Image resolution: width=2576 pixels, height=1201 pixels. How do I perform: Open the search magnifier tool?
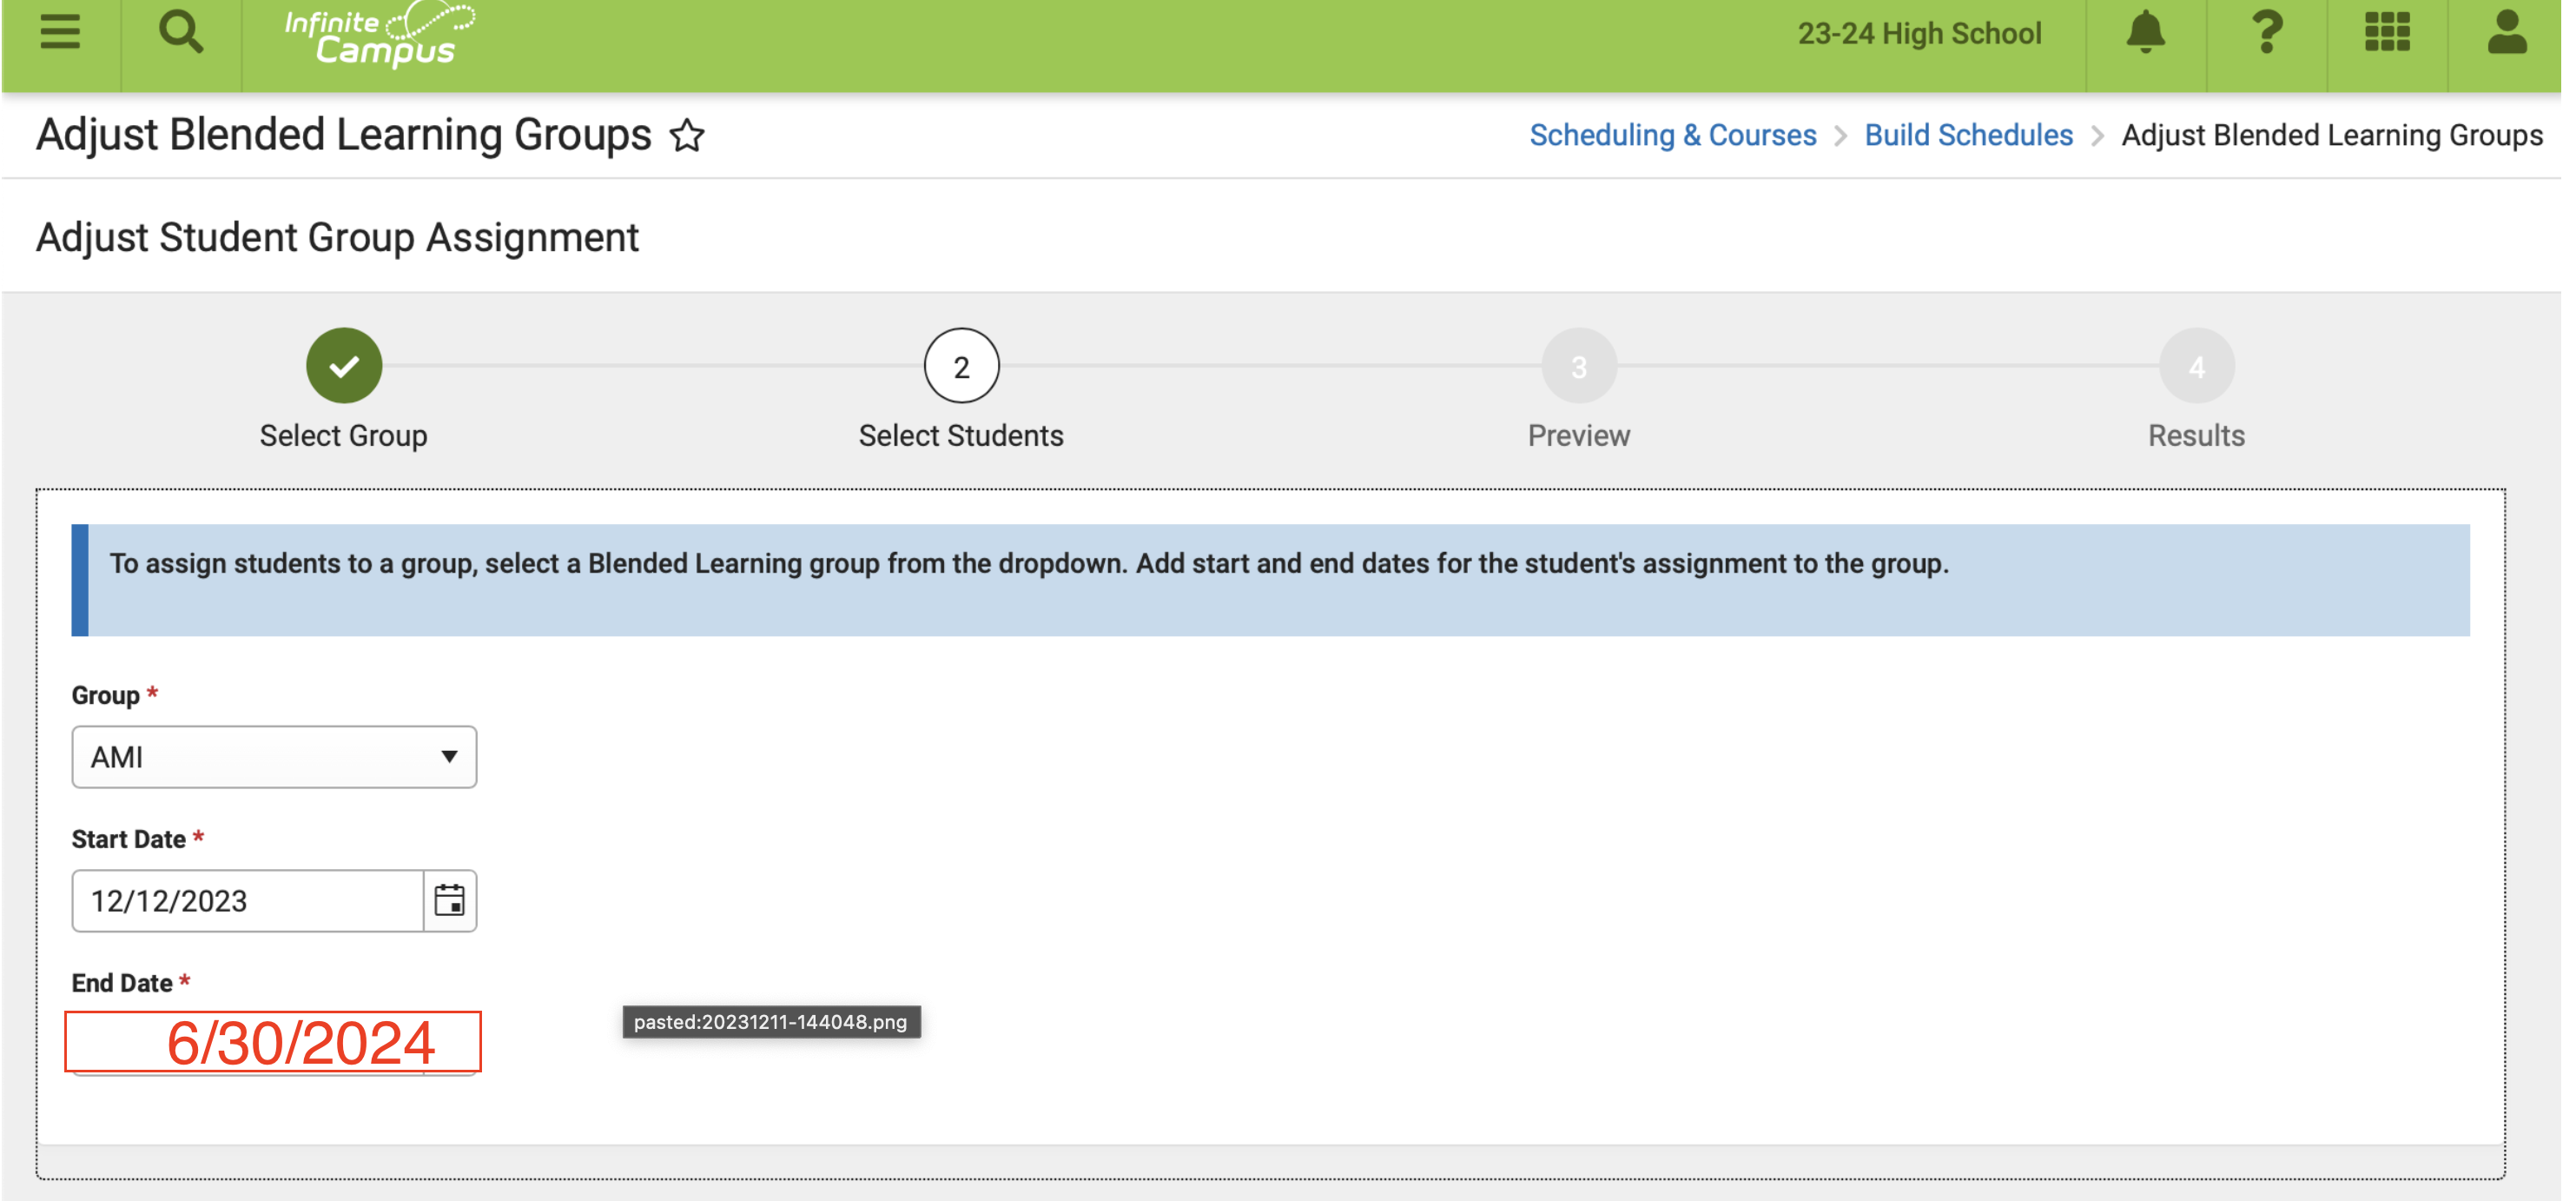pyautogui.click(x=181, y=33)
